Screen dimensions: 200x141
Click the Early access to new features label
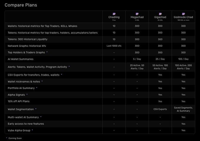[x=26, y=124]
